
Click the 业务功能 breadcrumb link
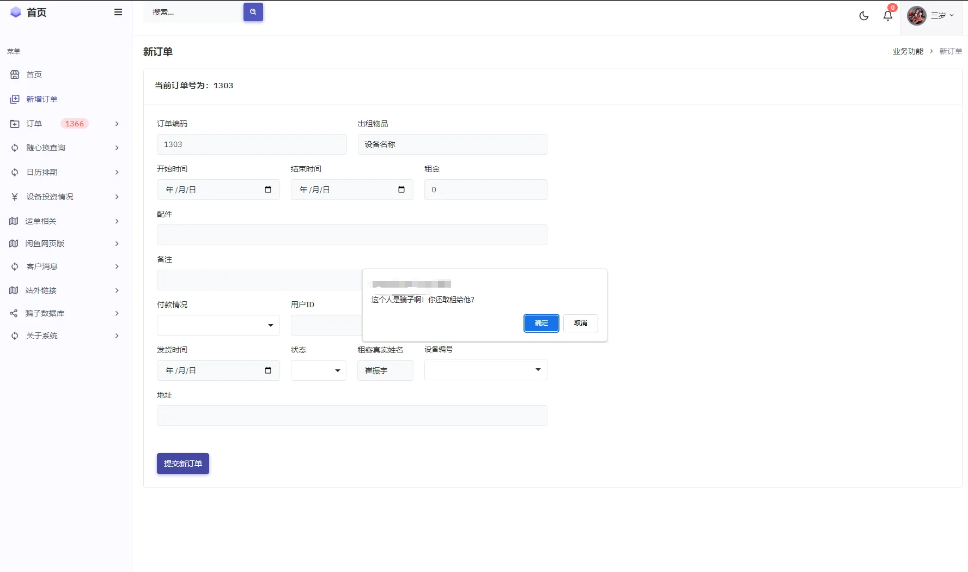908,51
